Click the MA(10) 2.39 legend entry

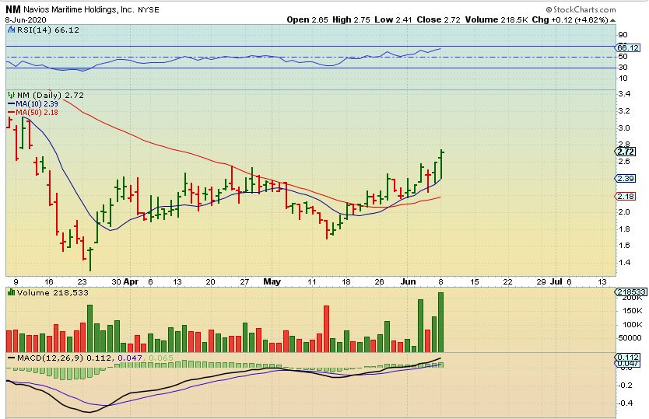tap(33, 104)
